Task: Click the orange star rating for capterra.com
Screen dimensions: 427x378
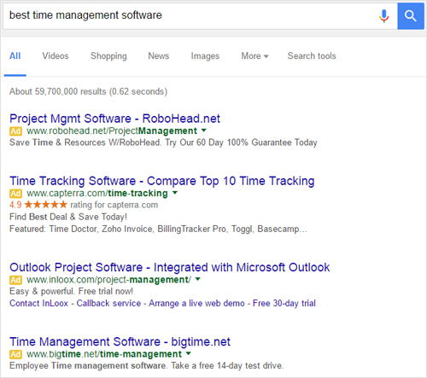Action: (46, 205)
